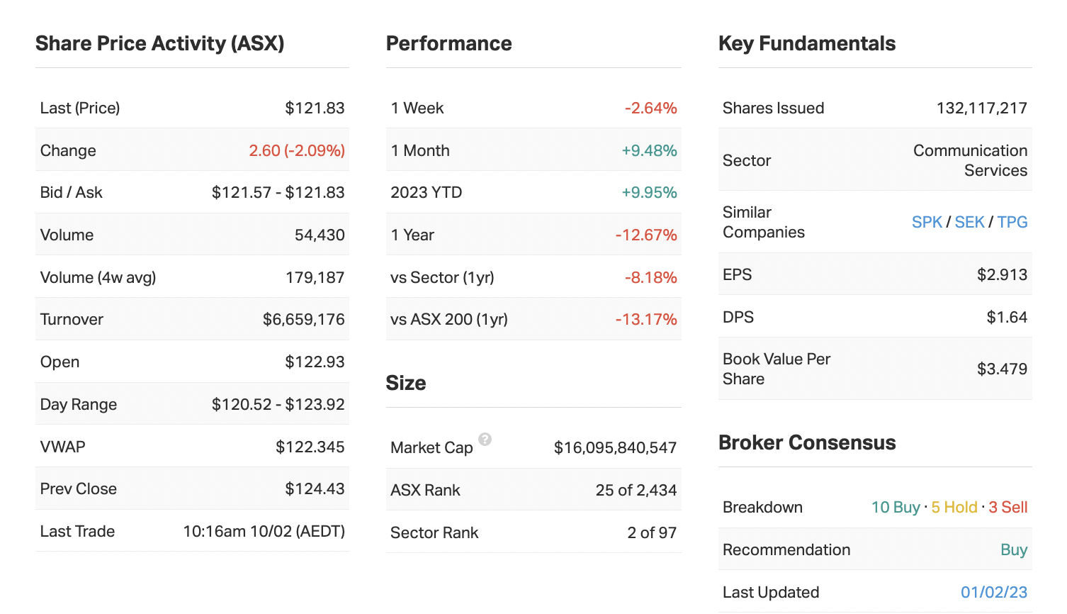Click the 01/02/23 last updated date
The width and height of the screenshot is (1067, 614).
994,592
